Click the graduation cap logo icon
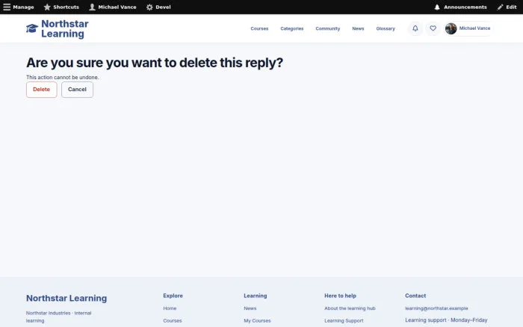Viewport: 523px width, 327px height. pos(32,28)
